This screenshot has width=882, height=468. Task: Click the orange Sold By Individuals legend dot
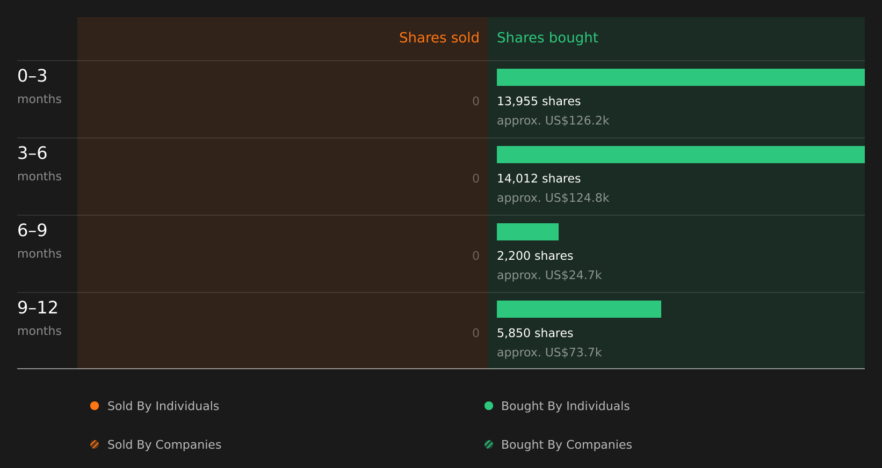click(x=95, y=406)
